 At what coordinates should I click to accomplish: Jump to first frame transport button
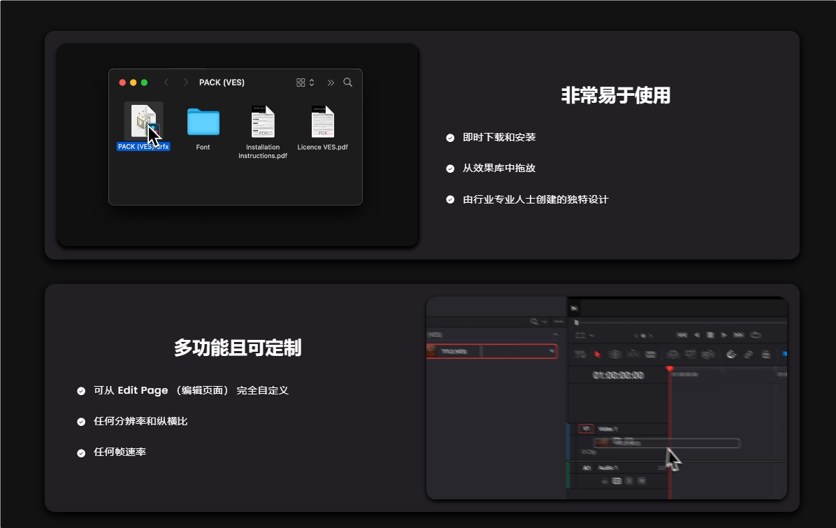pos(682,335)
